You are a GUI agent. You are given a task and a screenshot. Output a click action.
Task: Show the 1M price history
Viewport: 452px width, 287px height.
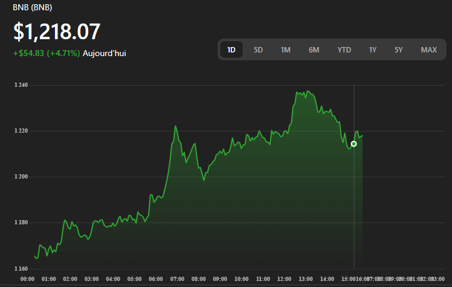(286, 49)
